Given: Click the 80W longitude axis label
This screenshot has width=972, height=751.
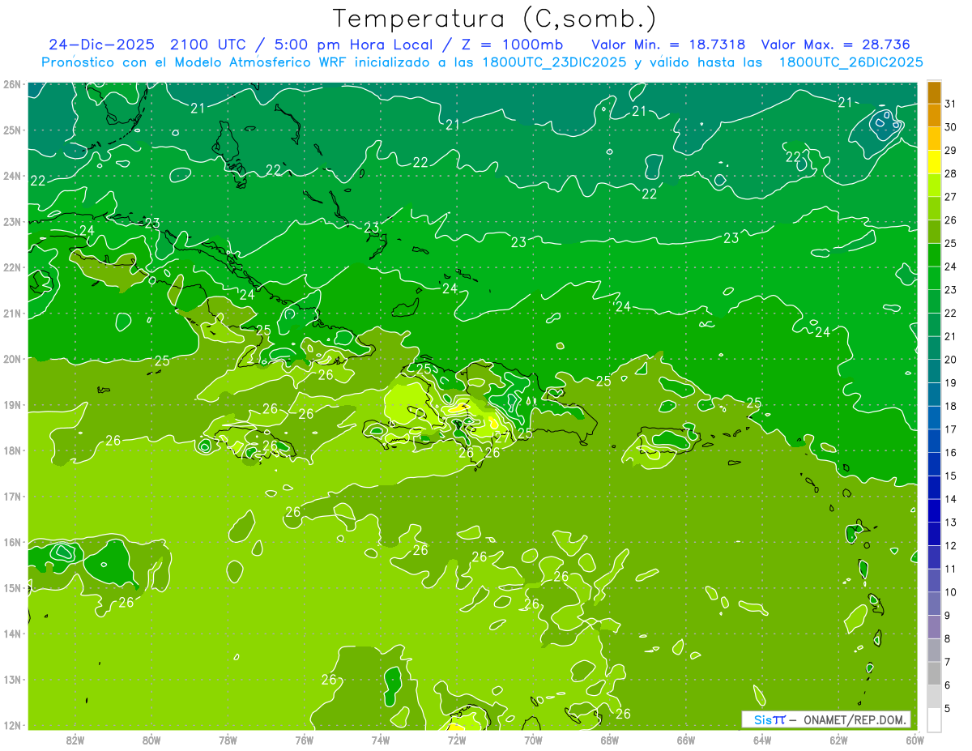Looking at the screenshot, I should click(151, 739).
